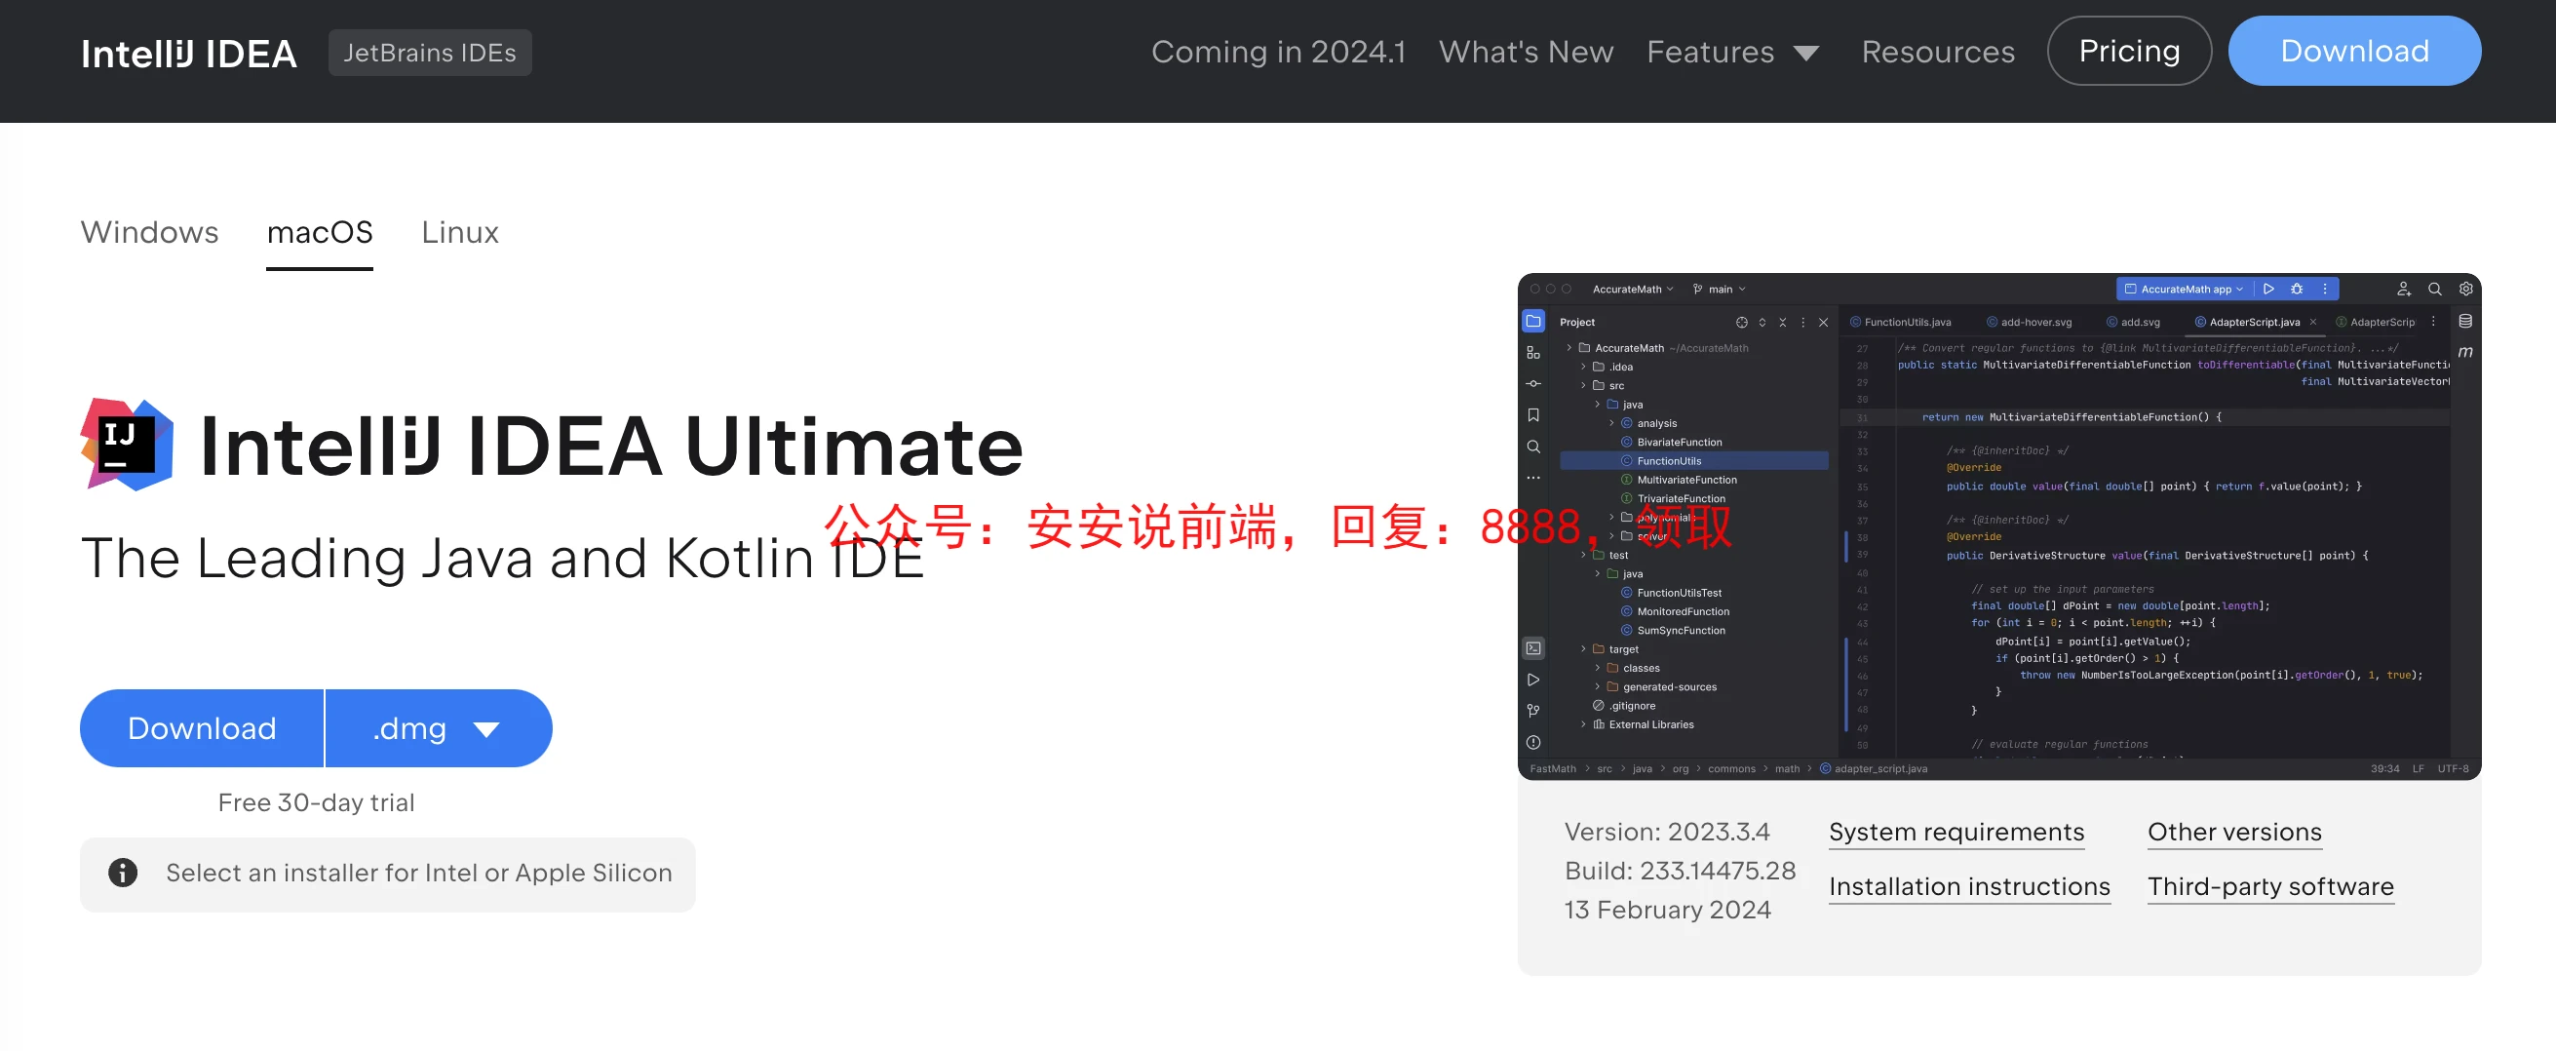Open the Project tool window folder icon

pyautogui.click(x=1533, y=321)
